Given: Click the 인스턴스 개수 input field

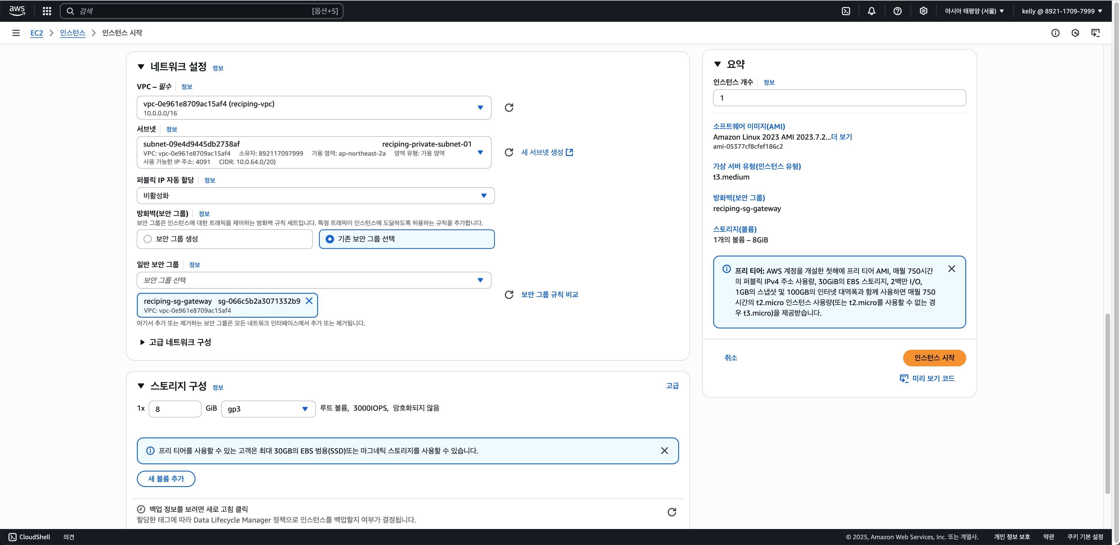Looking at the screenshot, I should pyautogui.click(x=839, y=98).
